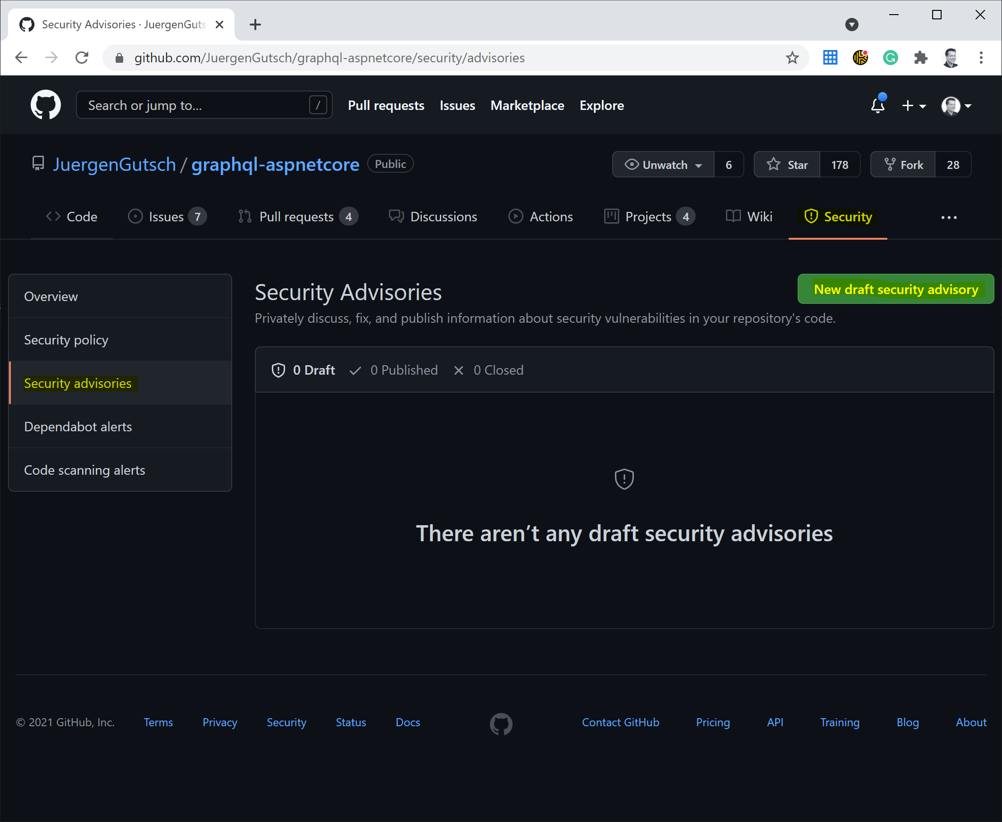Open the watchers count 6
1002x822 pixels.
(x=729, y=165)
